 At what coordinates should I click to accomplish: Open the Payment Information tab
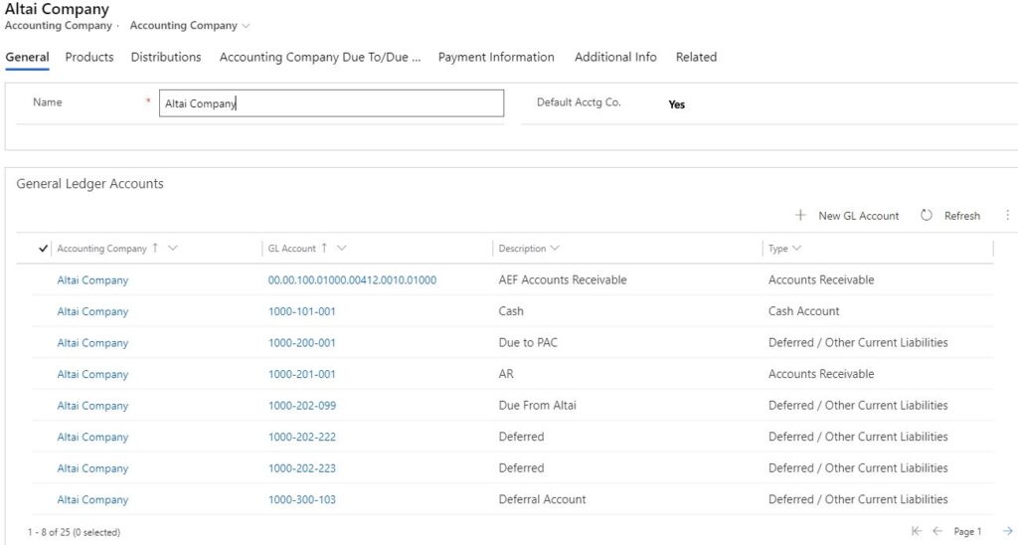496,57
